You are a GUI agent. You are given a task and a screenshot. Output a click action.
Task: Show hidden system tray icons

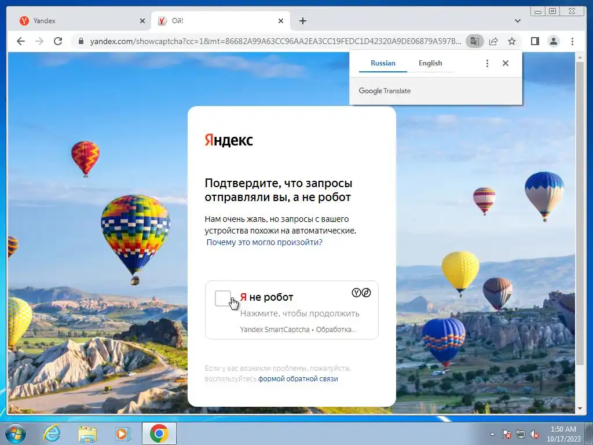492,434
